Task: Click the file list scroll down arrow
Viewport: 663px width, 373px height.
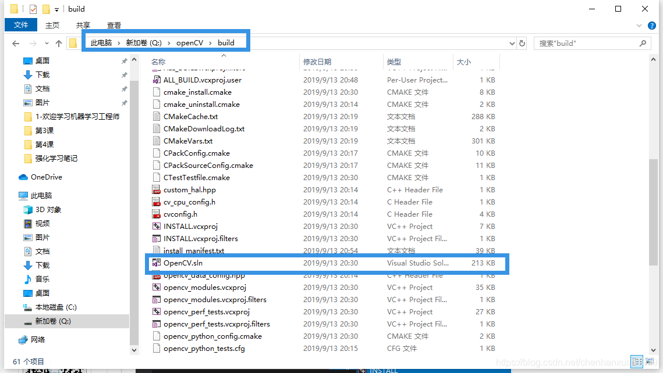Action: point(653,350)
